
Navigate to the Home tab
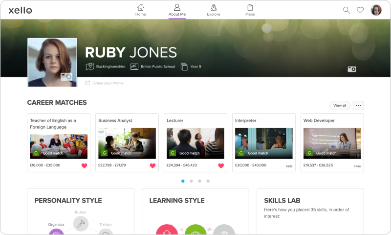141,10
